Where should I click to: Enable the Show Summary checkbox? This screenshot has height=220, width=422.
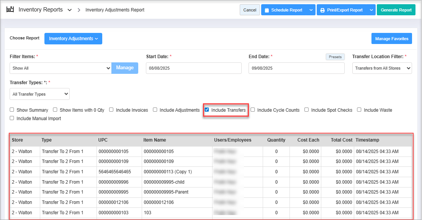(x=12, y=110)
